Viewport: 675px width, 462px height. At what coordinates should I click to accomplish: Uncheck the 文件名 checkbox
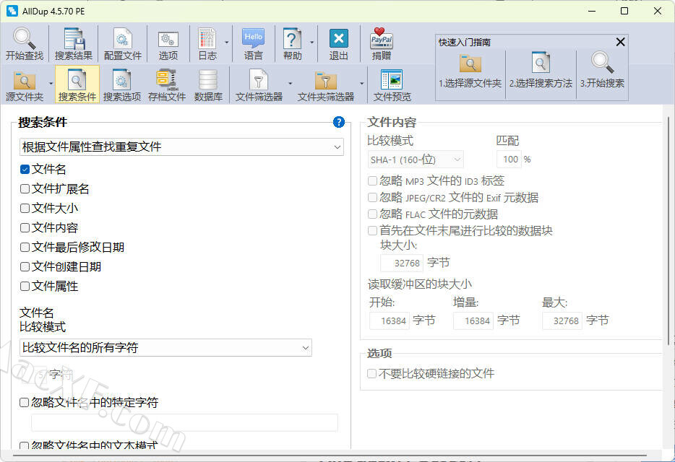tap(25, 170)
